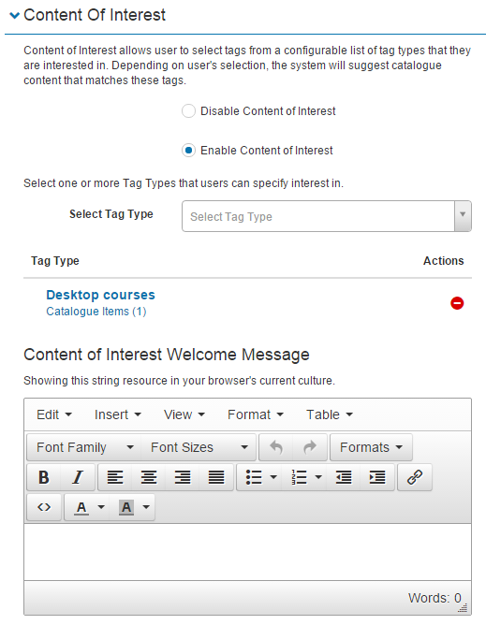Viewport: 486px width, 625px height.
Task: Expand numbered list style options arrow
Action: (318, 477)
